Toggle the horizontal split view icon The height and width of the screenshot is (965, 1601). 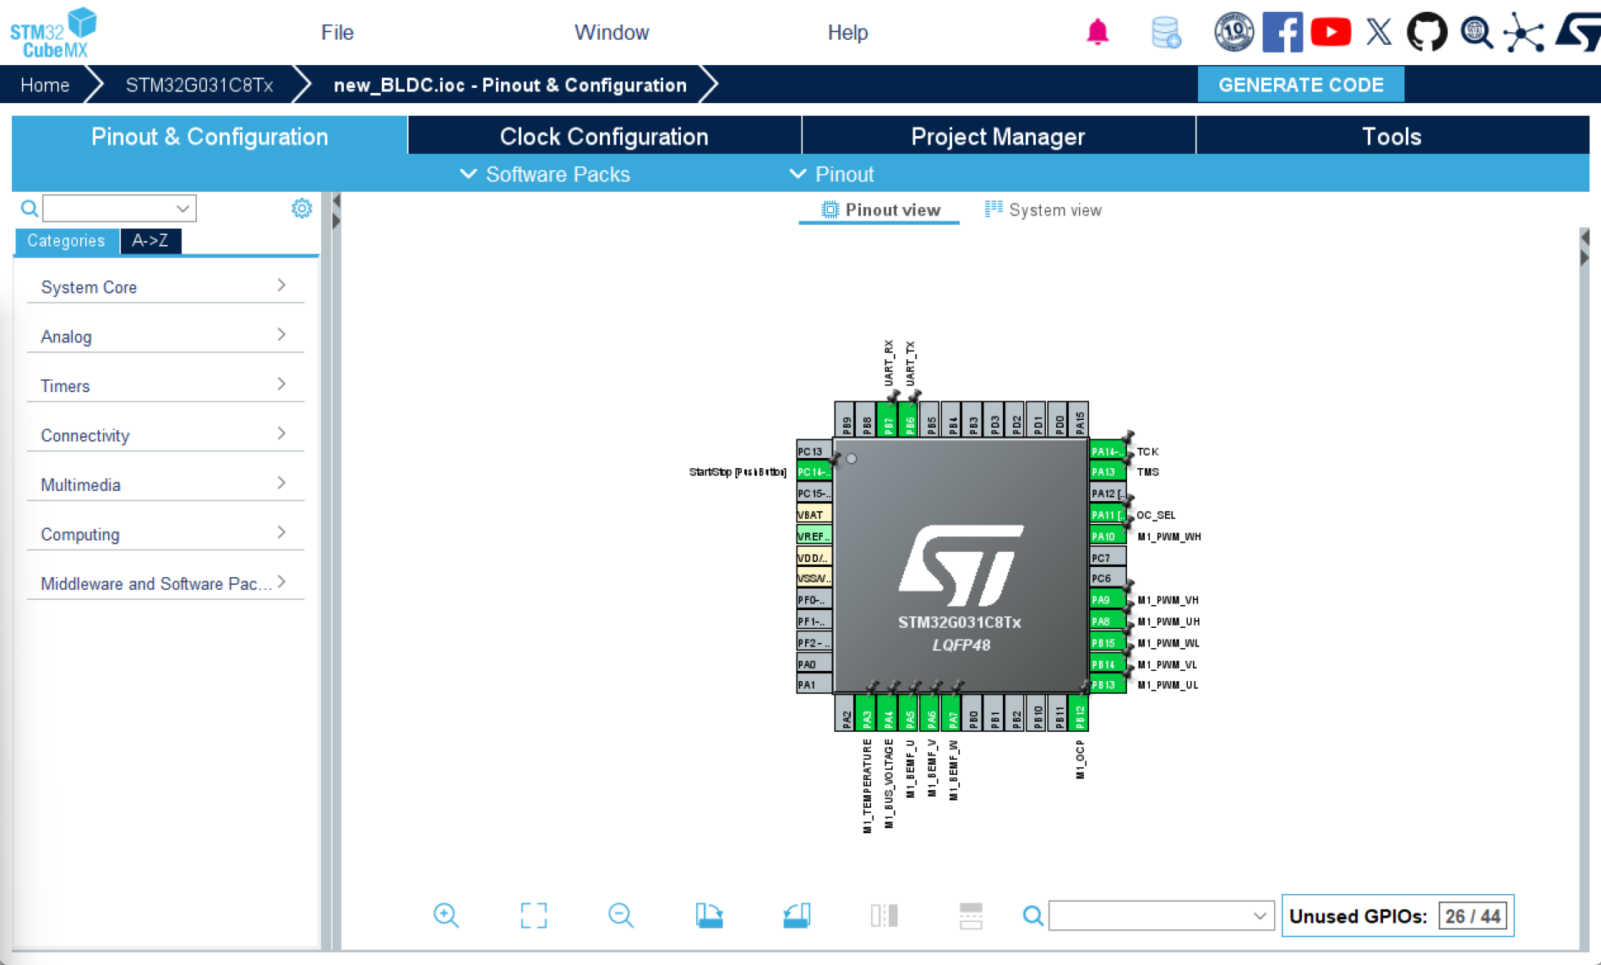tap(971, 915)
